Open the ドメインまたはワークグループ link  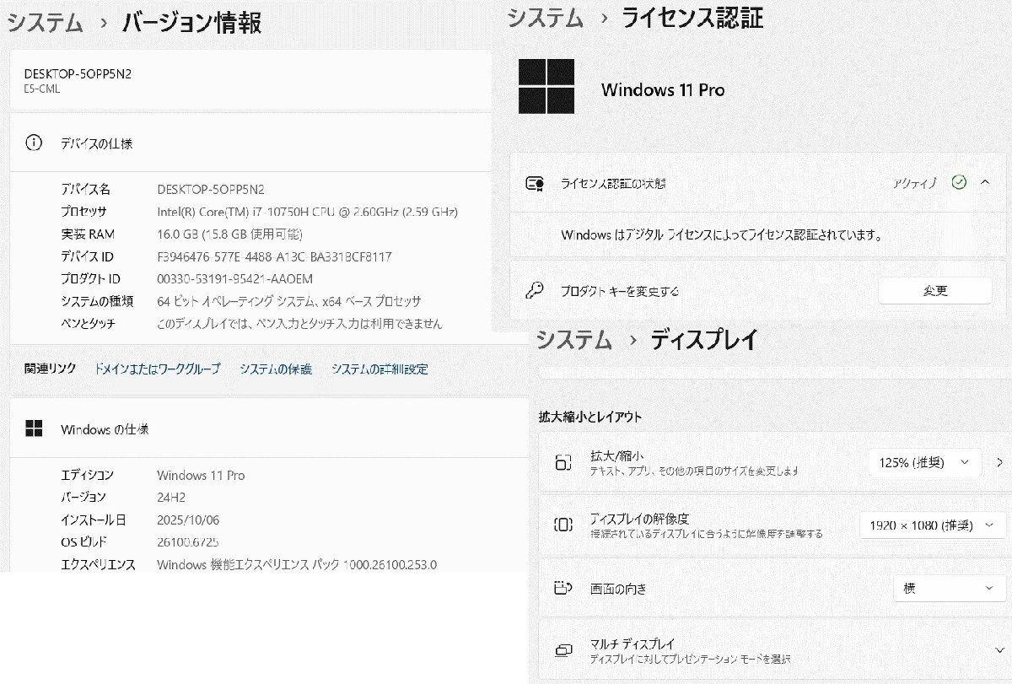[x=157, y=369]
